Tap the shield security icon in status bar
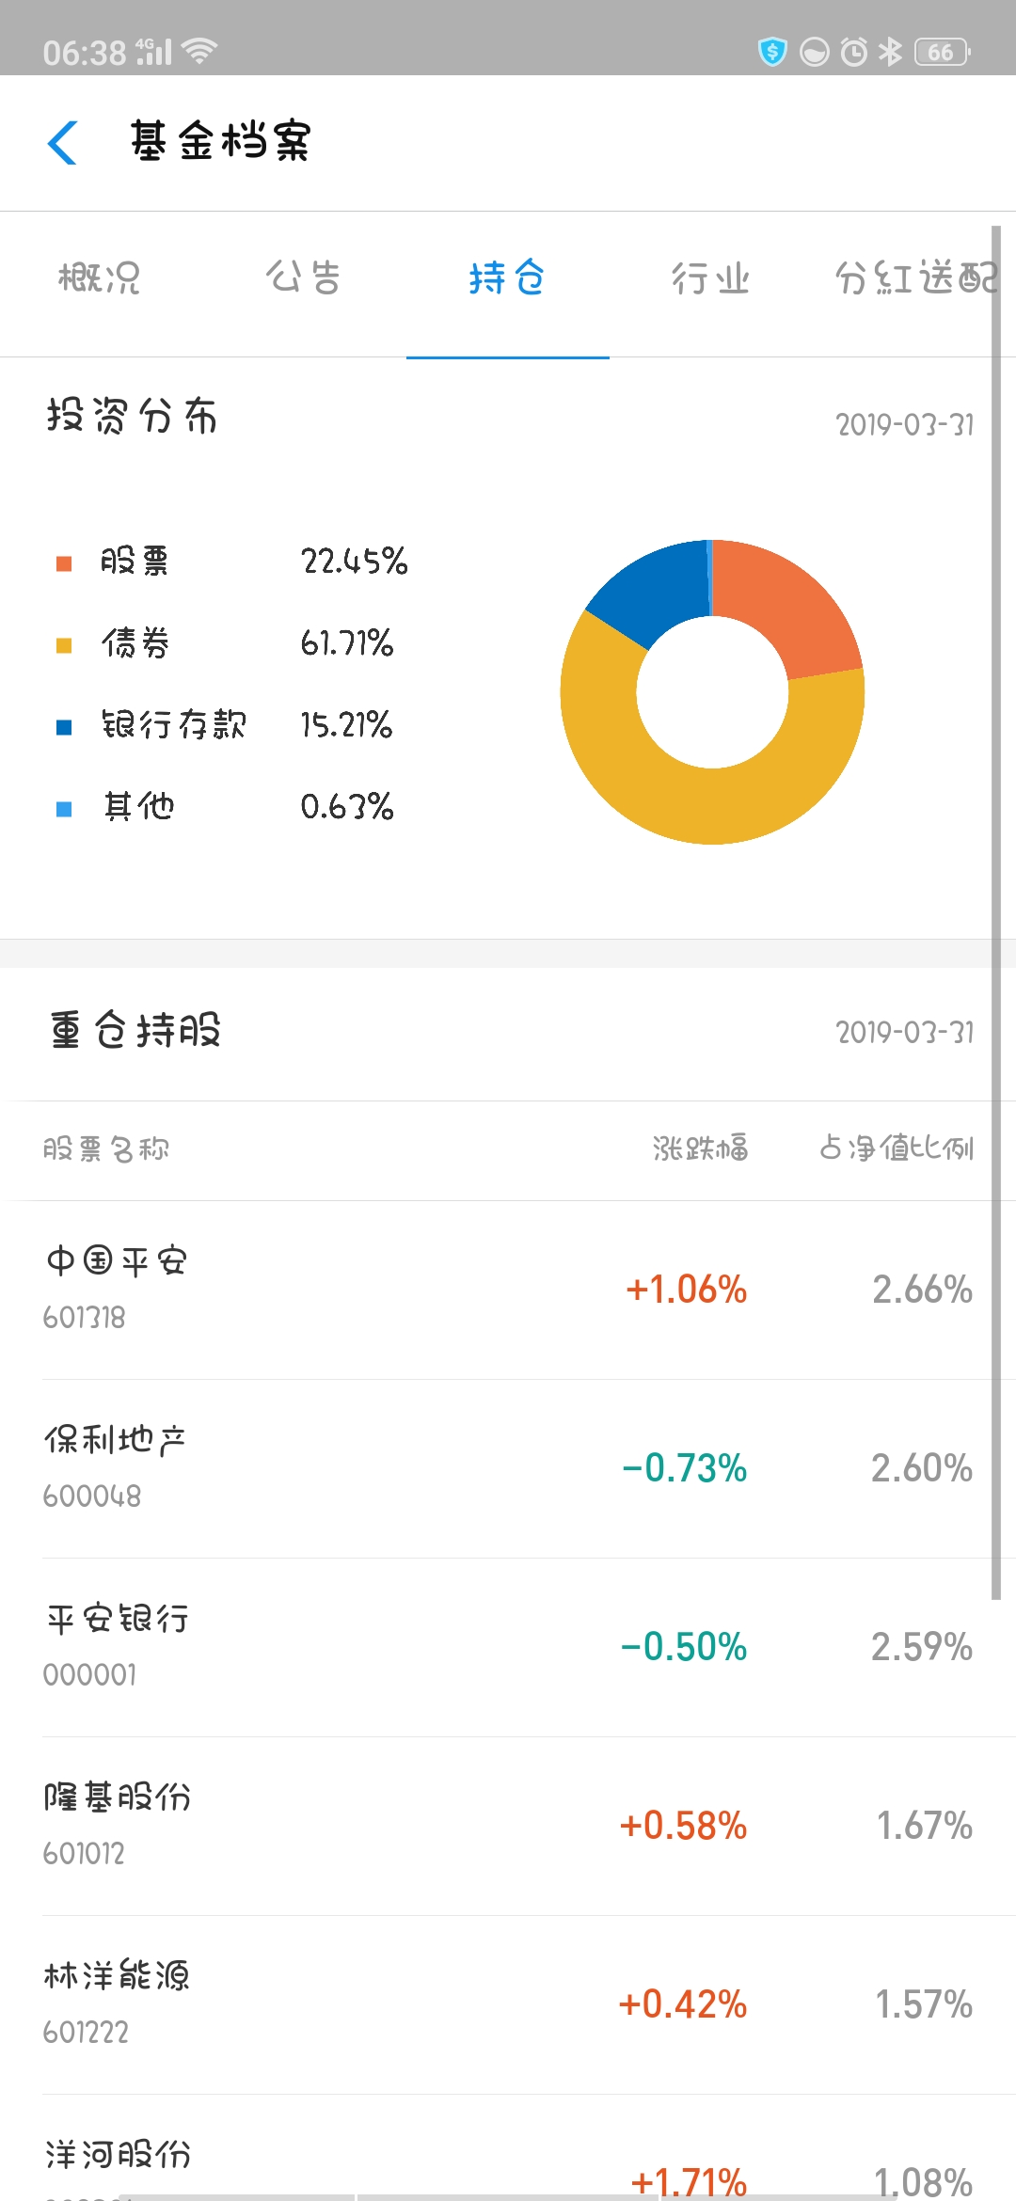1016x2201 pixels. point(772,52)
